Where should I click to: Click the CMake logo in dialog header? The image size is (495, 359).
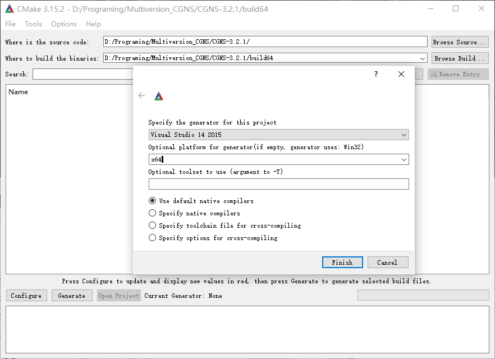pos(159,96)
